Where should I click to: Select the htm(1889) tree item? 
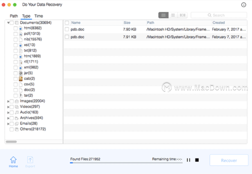coord(32,56)
